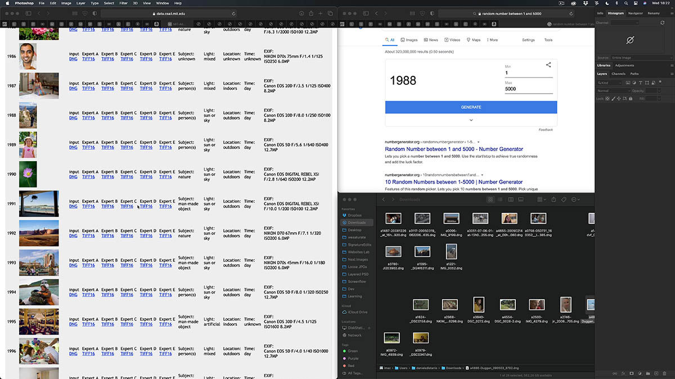Image resolution: width=675 pixels, height=379 pixels.
Task: Switch Finder to gallery view
Action: coord(521,199)
